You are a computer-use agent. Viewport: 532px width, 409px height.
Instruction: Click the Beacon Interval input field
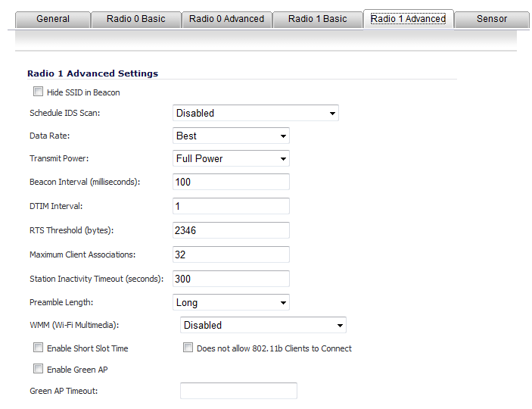click(231, 182)
